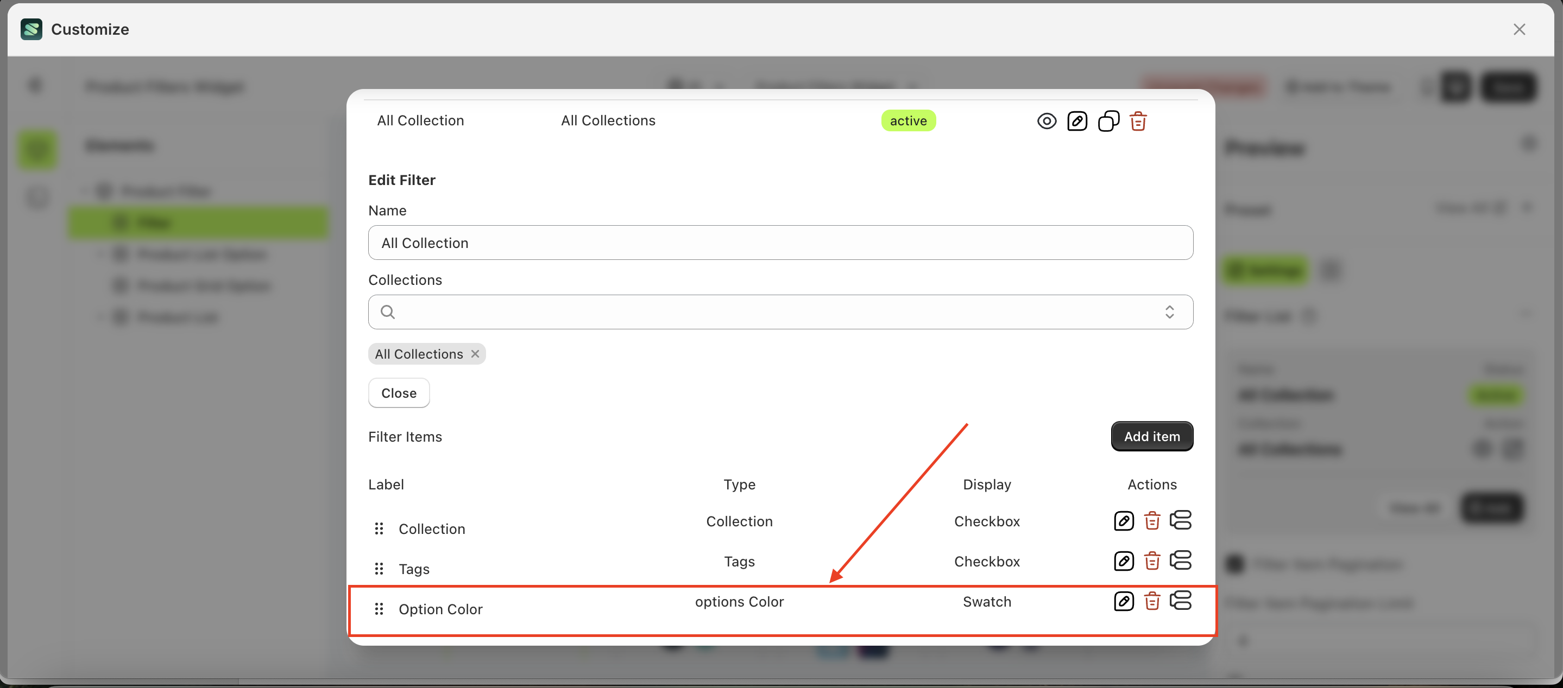Click the edit icon in All Collection row
The width and height of the screenshot is (1563, 688).
tap(1077, 121)
